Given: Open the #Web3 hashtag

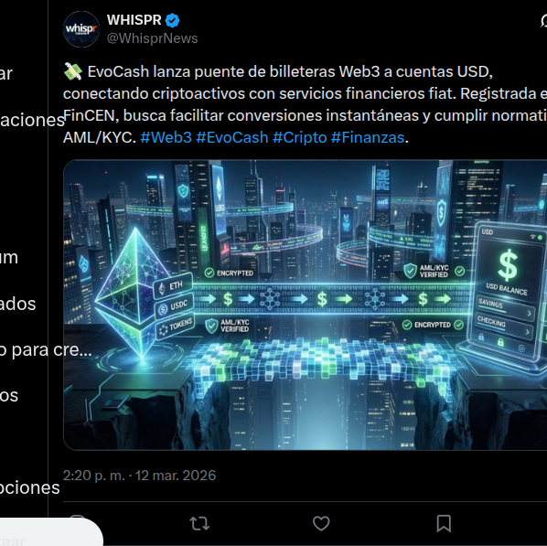Looking at the screenshot, I should coord(166,137).
